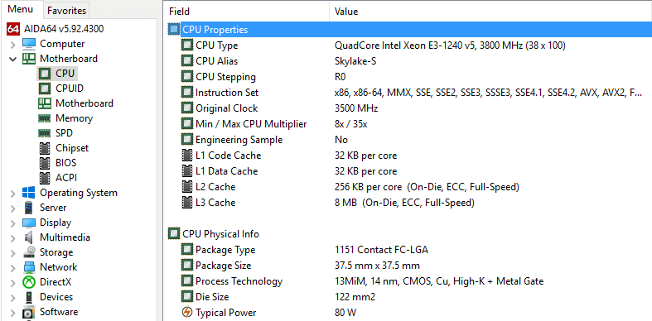This screenshot has width=652, height=321.
Task: Select the L1 Code Cache row
Action: coord(409,156)
